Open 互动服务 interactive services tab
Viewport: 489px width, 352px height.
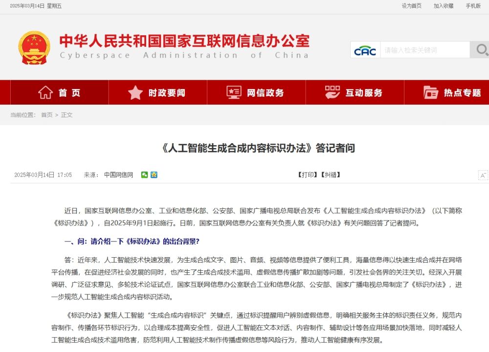[354, 92]
